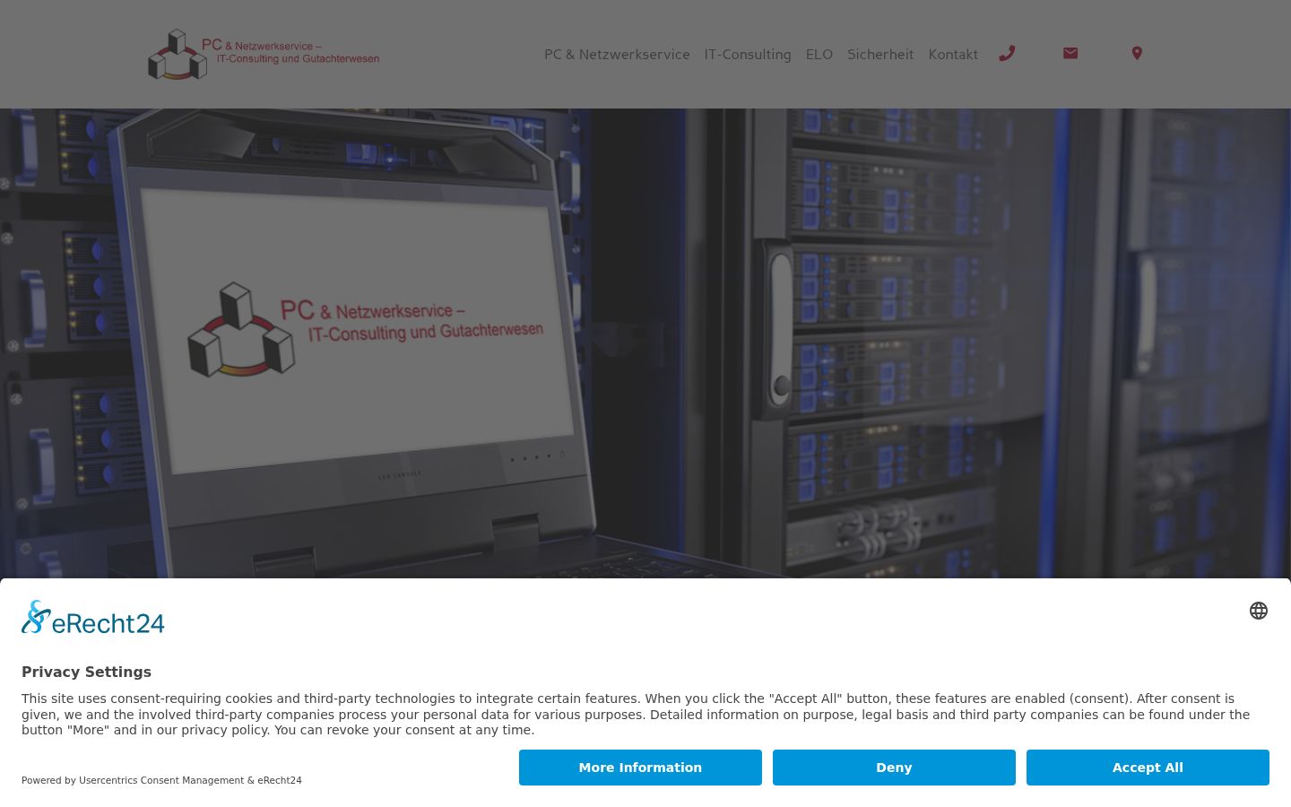Open the PC & Netzwerkservice menu

(617, 55)
